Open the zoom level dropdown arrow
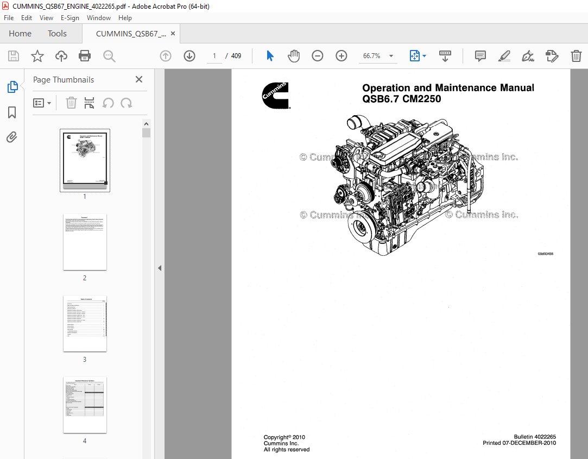The height and width of the screenshot is (459, 588). click(x=391, y=56)
